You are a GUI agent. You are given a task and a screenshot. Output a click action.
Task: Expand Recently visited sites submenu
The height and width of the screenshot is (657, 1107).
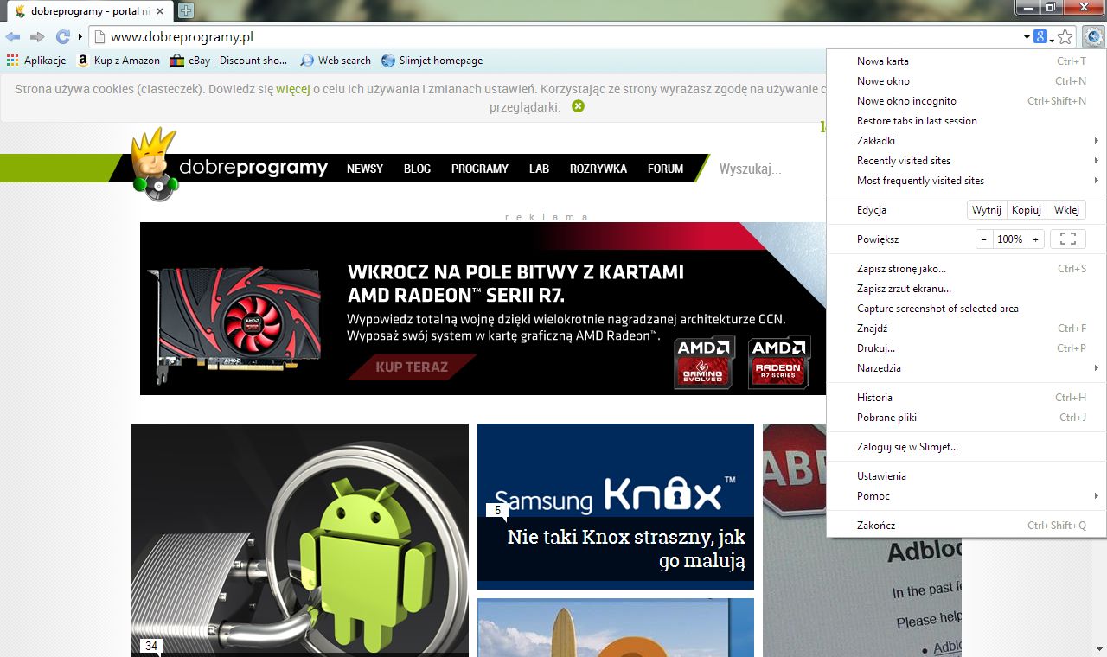coord(967,161)
